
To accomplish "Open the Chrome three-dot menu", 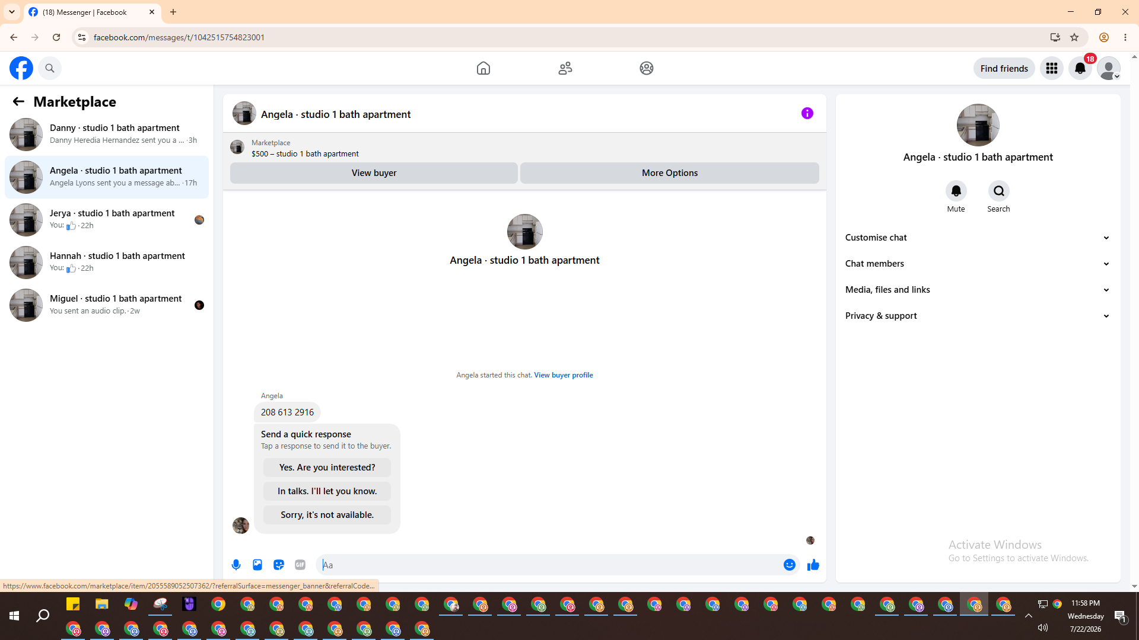I will point(1125,37).
